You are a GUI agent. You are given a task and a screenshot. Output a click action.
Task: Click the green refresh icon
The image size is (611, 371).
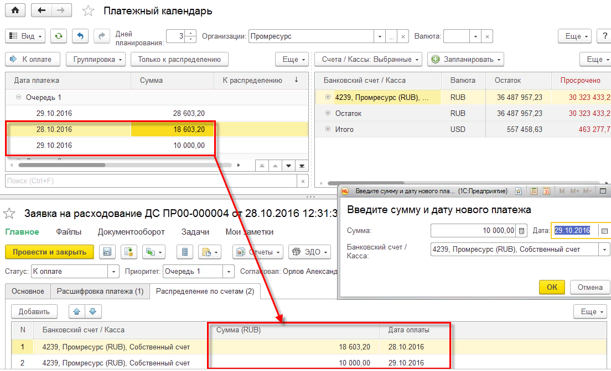[x=59, y=36]
